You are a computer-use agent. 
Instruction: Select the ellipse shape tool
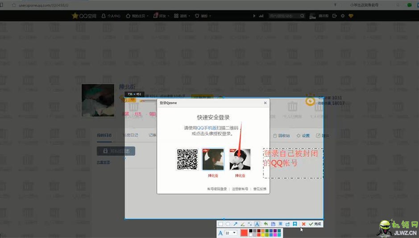pos(228,224)
